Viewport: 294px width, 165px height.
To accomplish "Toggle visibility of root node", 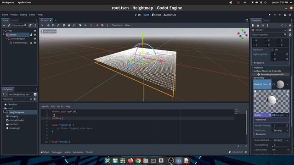I will (35, 31).
